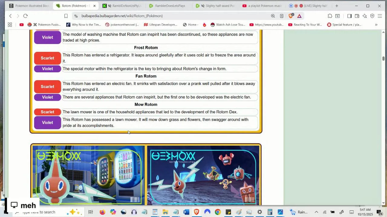Viewport: 387px width, 217px height.
Task: Reload the Rotom Bulbapedia page
Action: [x=25, y=16]
